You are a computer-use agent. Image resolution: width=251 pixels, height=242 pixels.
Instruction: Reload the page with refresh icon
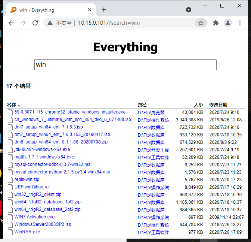pyautogui.click(x=35, y=23)
